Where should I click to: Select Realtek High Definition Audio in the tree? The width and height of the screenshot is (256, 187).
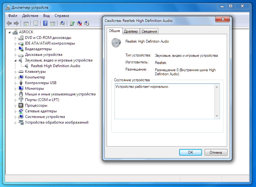(56, 66)
